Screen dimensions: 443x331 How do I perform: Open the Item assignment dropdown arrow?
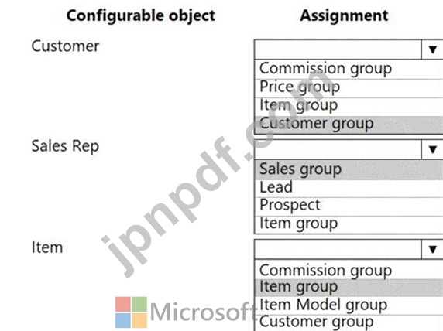pyautogui.click(x=432, y=249)
